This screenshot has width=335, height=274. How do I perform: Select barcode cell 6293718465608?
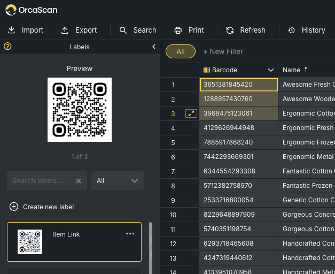[238, 243]
